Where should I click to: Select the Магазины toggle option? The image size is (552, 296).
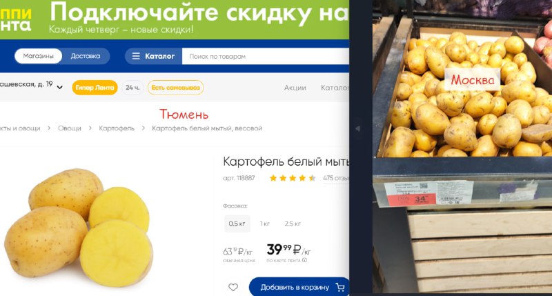pyautogui.click(x=39, y=56)
